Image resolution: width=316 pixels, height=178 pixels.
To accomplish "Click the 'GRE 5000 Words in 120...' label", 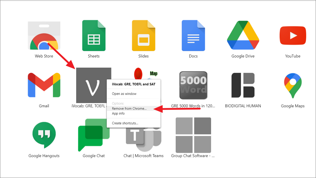I will pos(193,106).
